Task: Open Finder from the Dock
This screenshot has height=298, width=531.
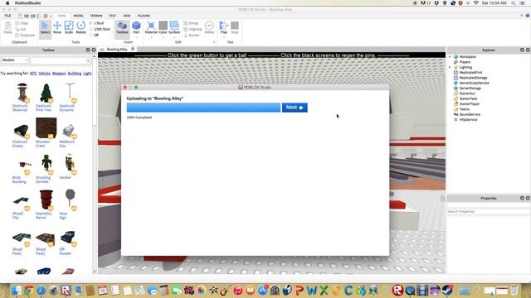Action: (16, 291)
